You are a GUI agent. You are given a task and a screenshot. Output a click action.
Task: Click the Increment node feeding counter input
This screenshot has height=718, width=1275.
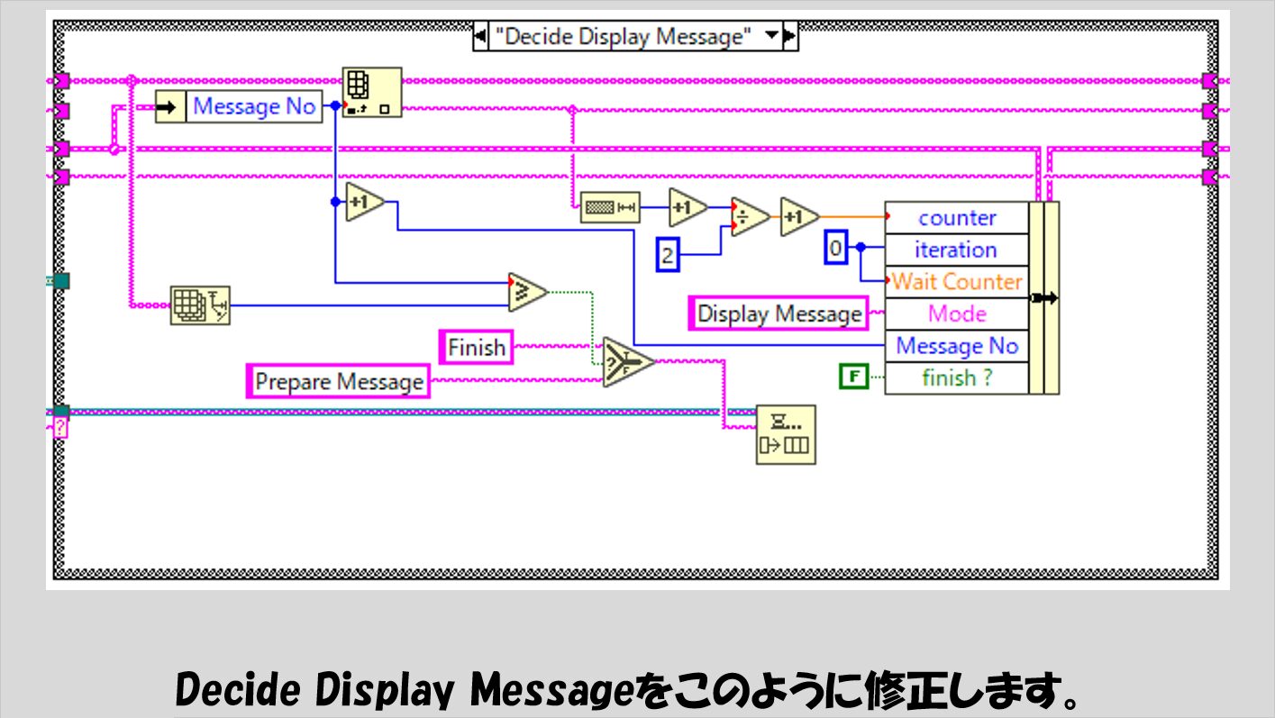pyautogui.click(x=797, y=217)
